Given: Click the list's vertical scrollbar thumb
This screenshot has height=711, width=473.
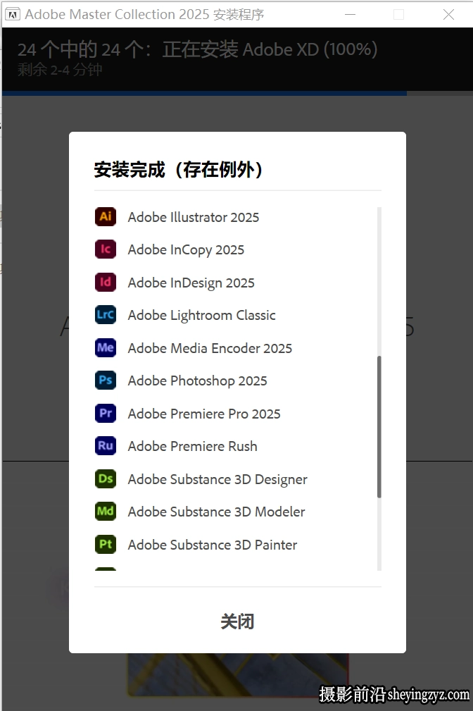Looking at the screenshot, I should [379, 427].
